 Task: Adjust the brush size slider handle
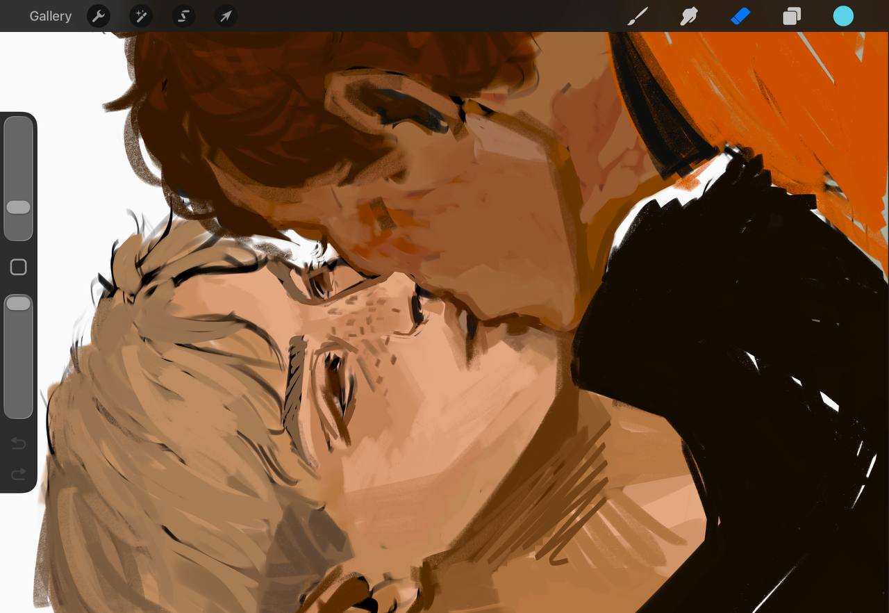click(x=18, y=207)
